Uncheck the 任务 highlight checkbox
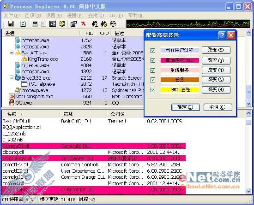254x205 pixels. 153,80
